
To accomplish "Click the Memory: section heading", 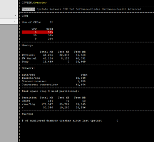I will 27,46.
